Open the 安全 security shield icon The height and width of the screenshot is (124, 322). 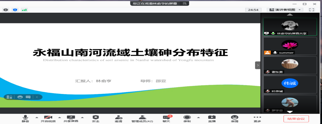tap(96, 117)
